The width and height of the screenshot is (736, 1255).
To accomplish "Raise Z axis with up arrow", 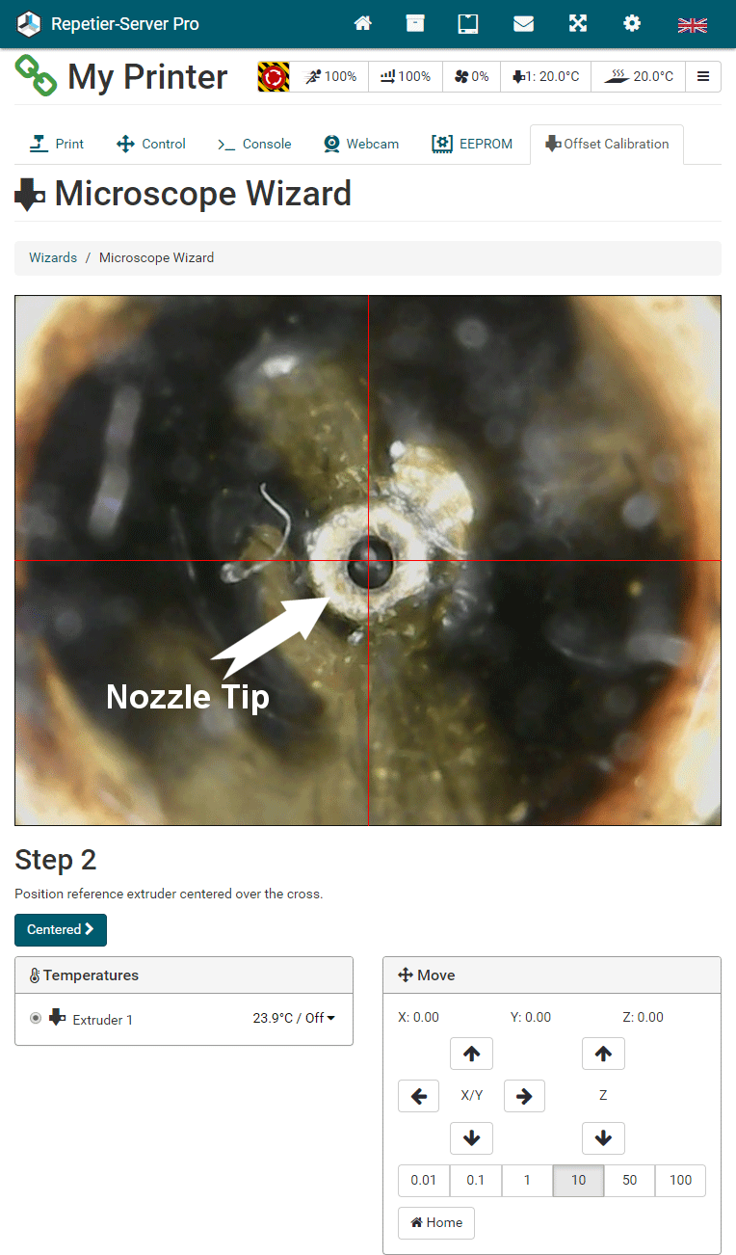I will click(603, 1054).
